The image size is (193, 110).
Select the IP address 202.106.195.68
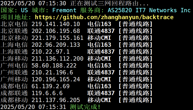pos(56,31)
